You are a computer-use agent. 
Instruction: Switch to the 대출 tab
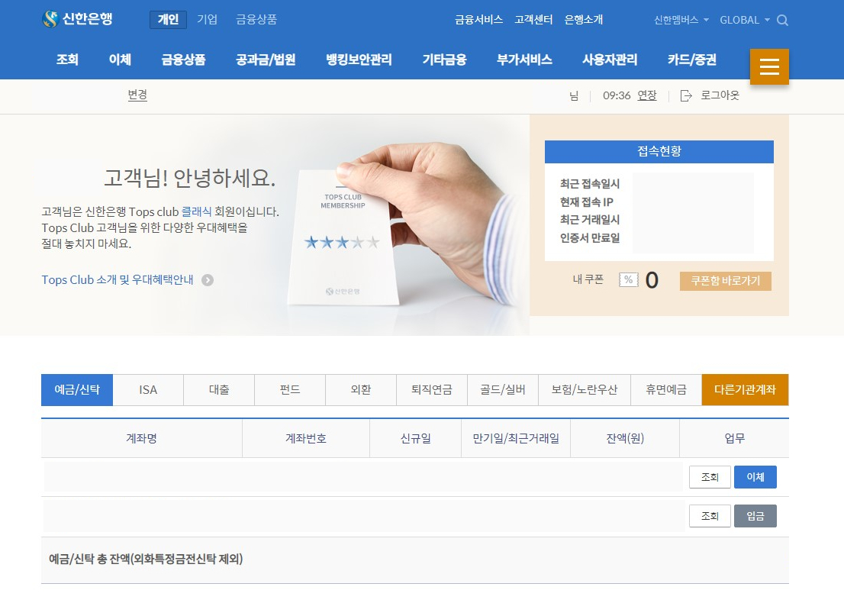click(219, 390)
